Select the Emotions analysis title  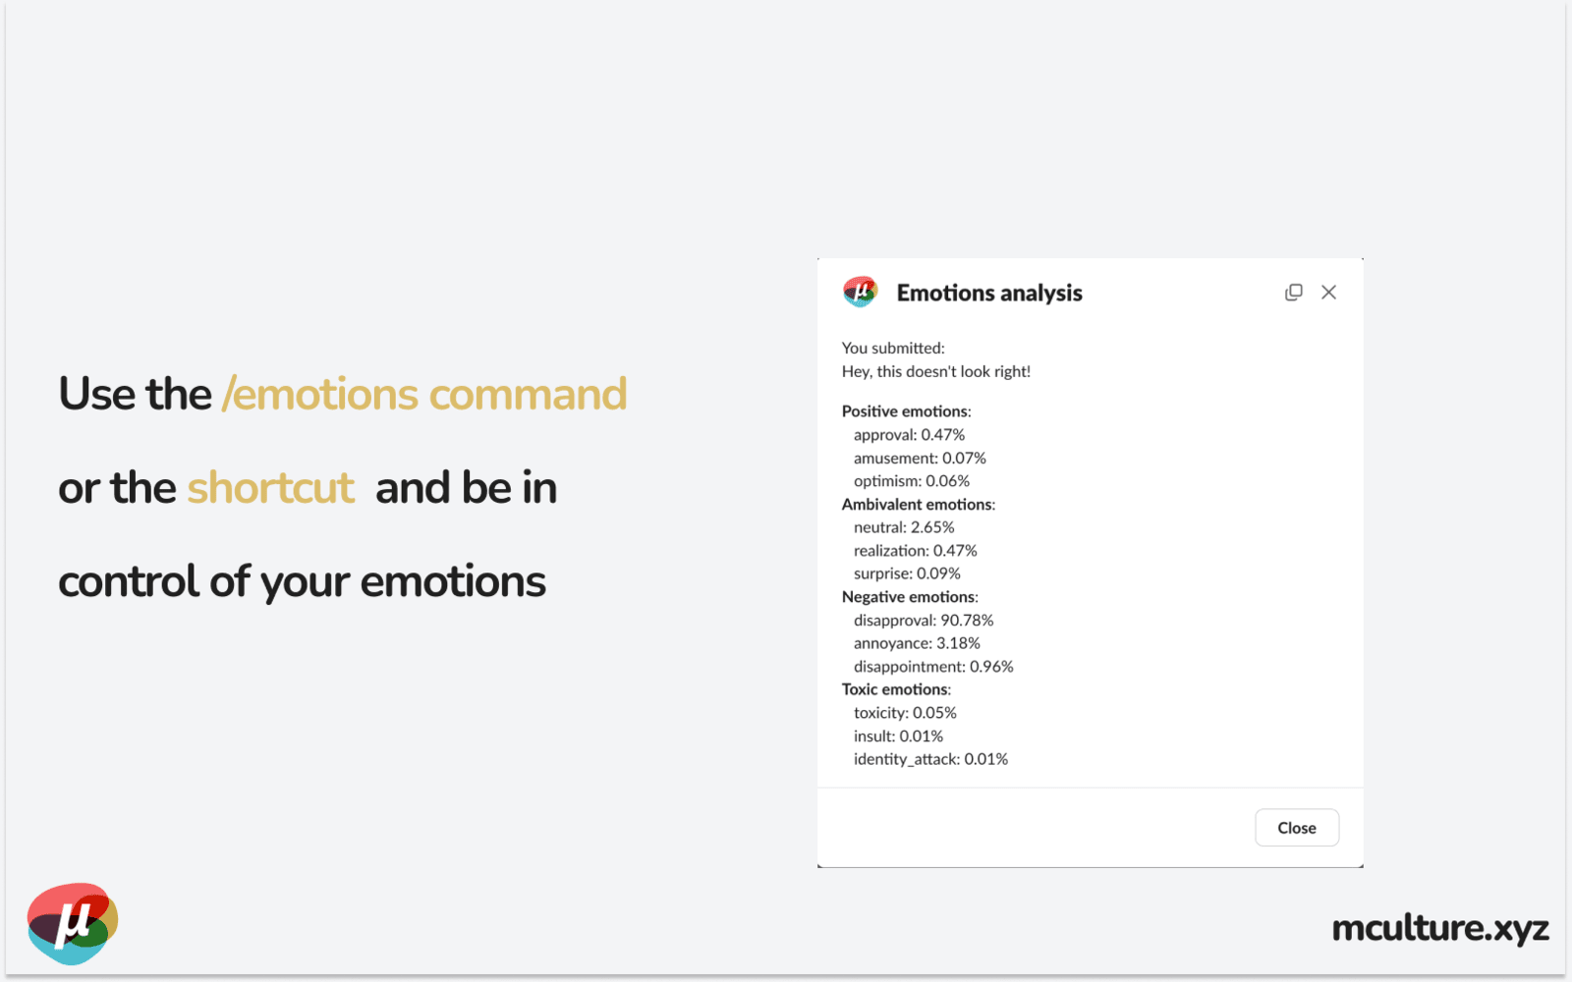pos(988,293)
